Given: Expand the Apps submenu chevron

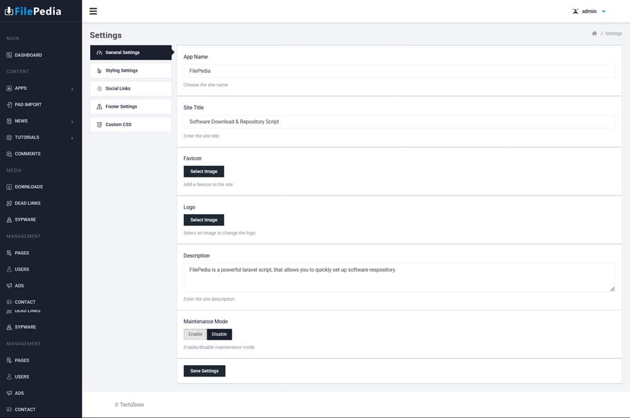Looking at the screenshot, I should click(x=72, y=89).
